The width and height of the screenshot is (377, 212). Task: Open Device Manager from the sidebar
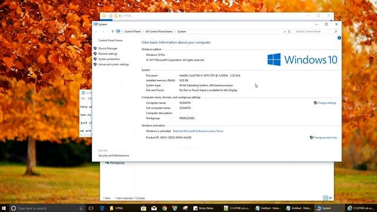[x=108, y=48]
